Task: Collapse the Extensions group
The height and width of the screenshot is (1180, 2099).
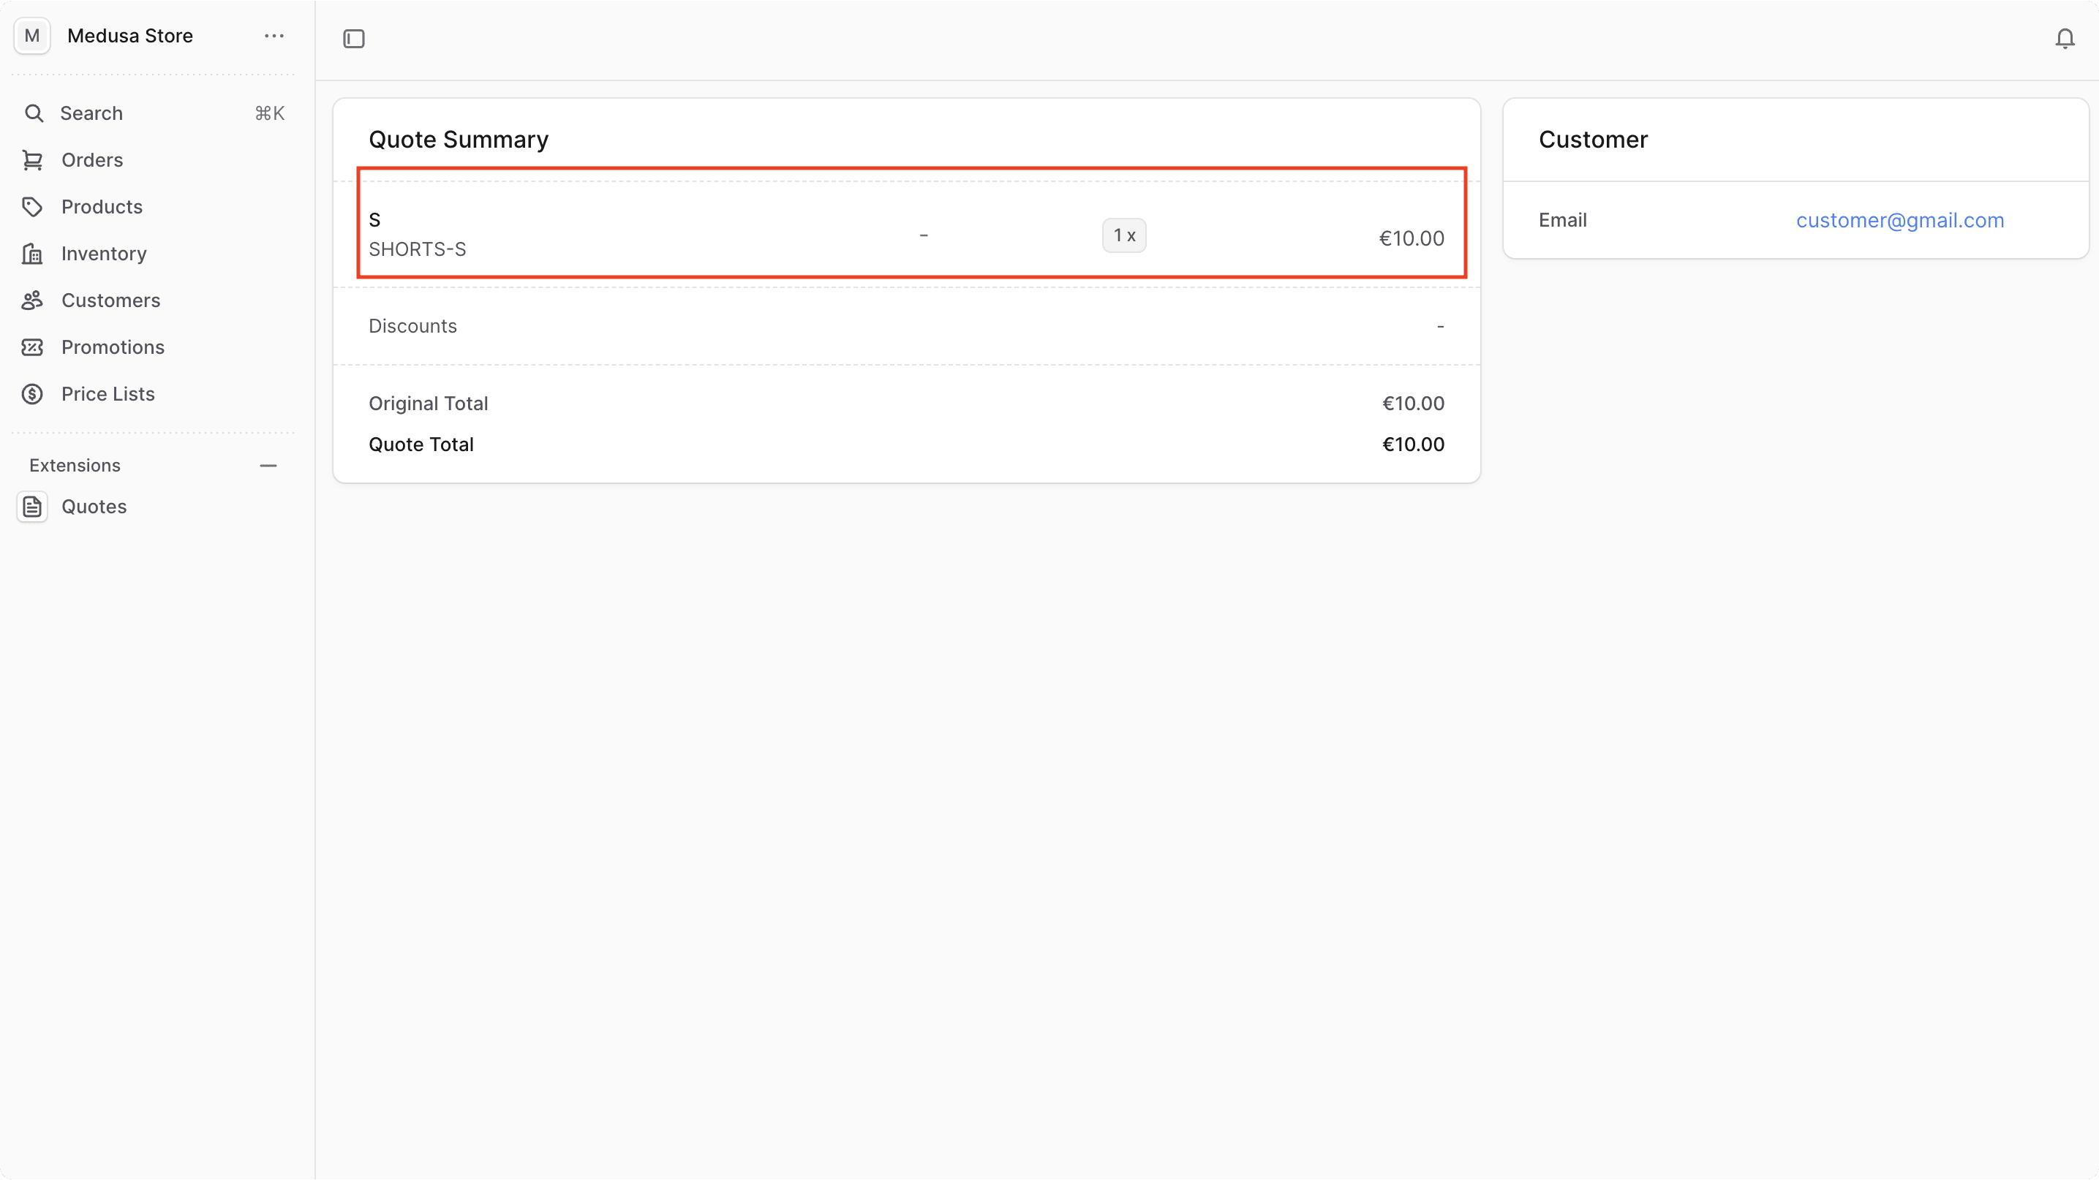Action: click(x=268, y=465)
